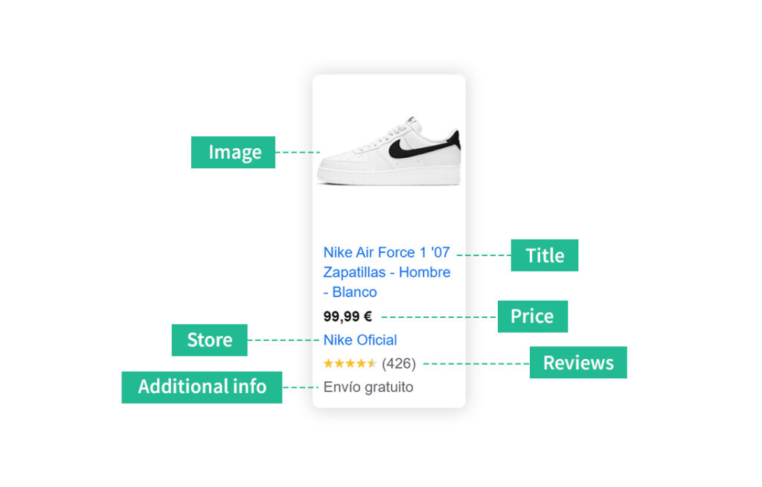The image size is (762, 487).
Task: Click the 99,99 € price text
Action: point(348,316)
